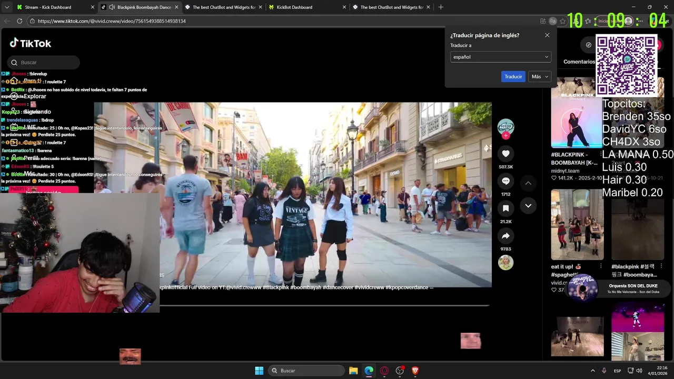Bookmark page with the star icon
The width and height of the screenshot is (674, 379).
coord(562,21)
